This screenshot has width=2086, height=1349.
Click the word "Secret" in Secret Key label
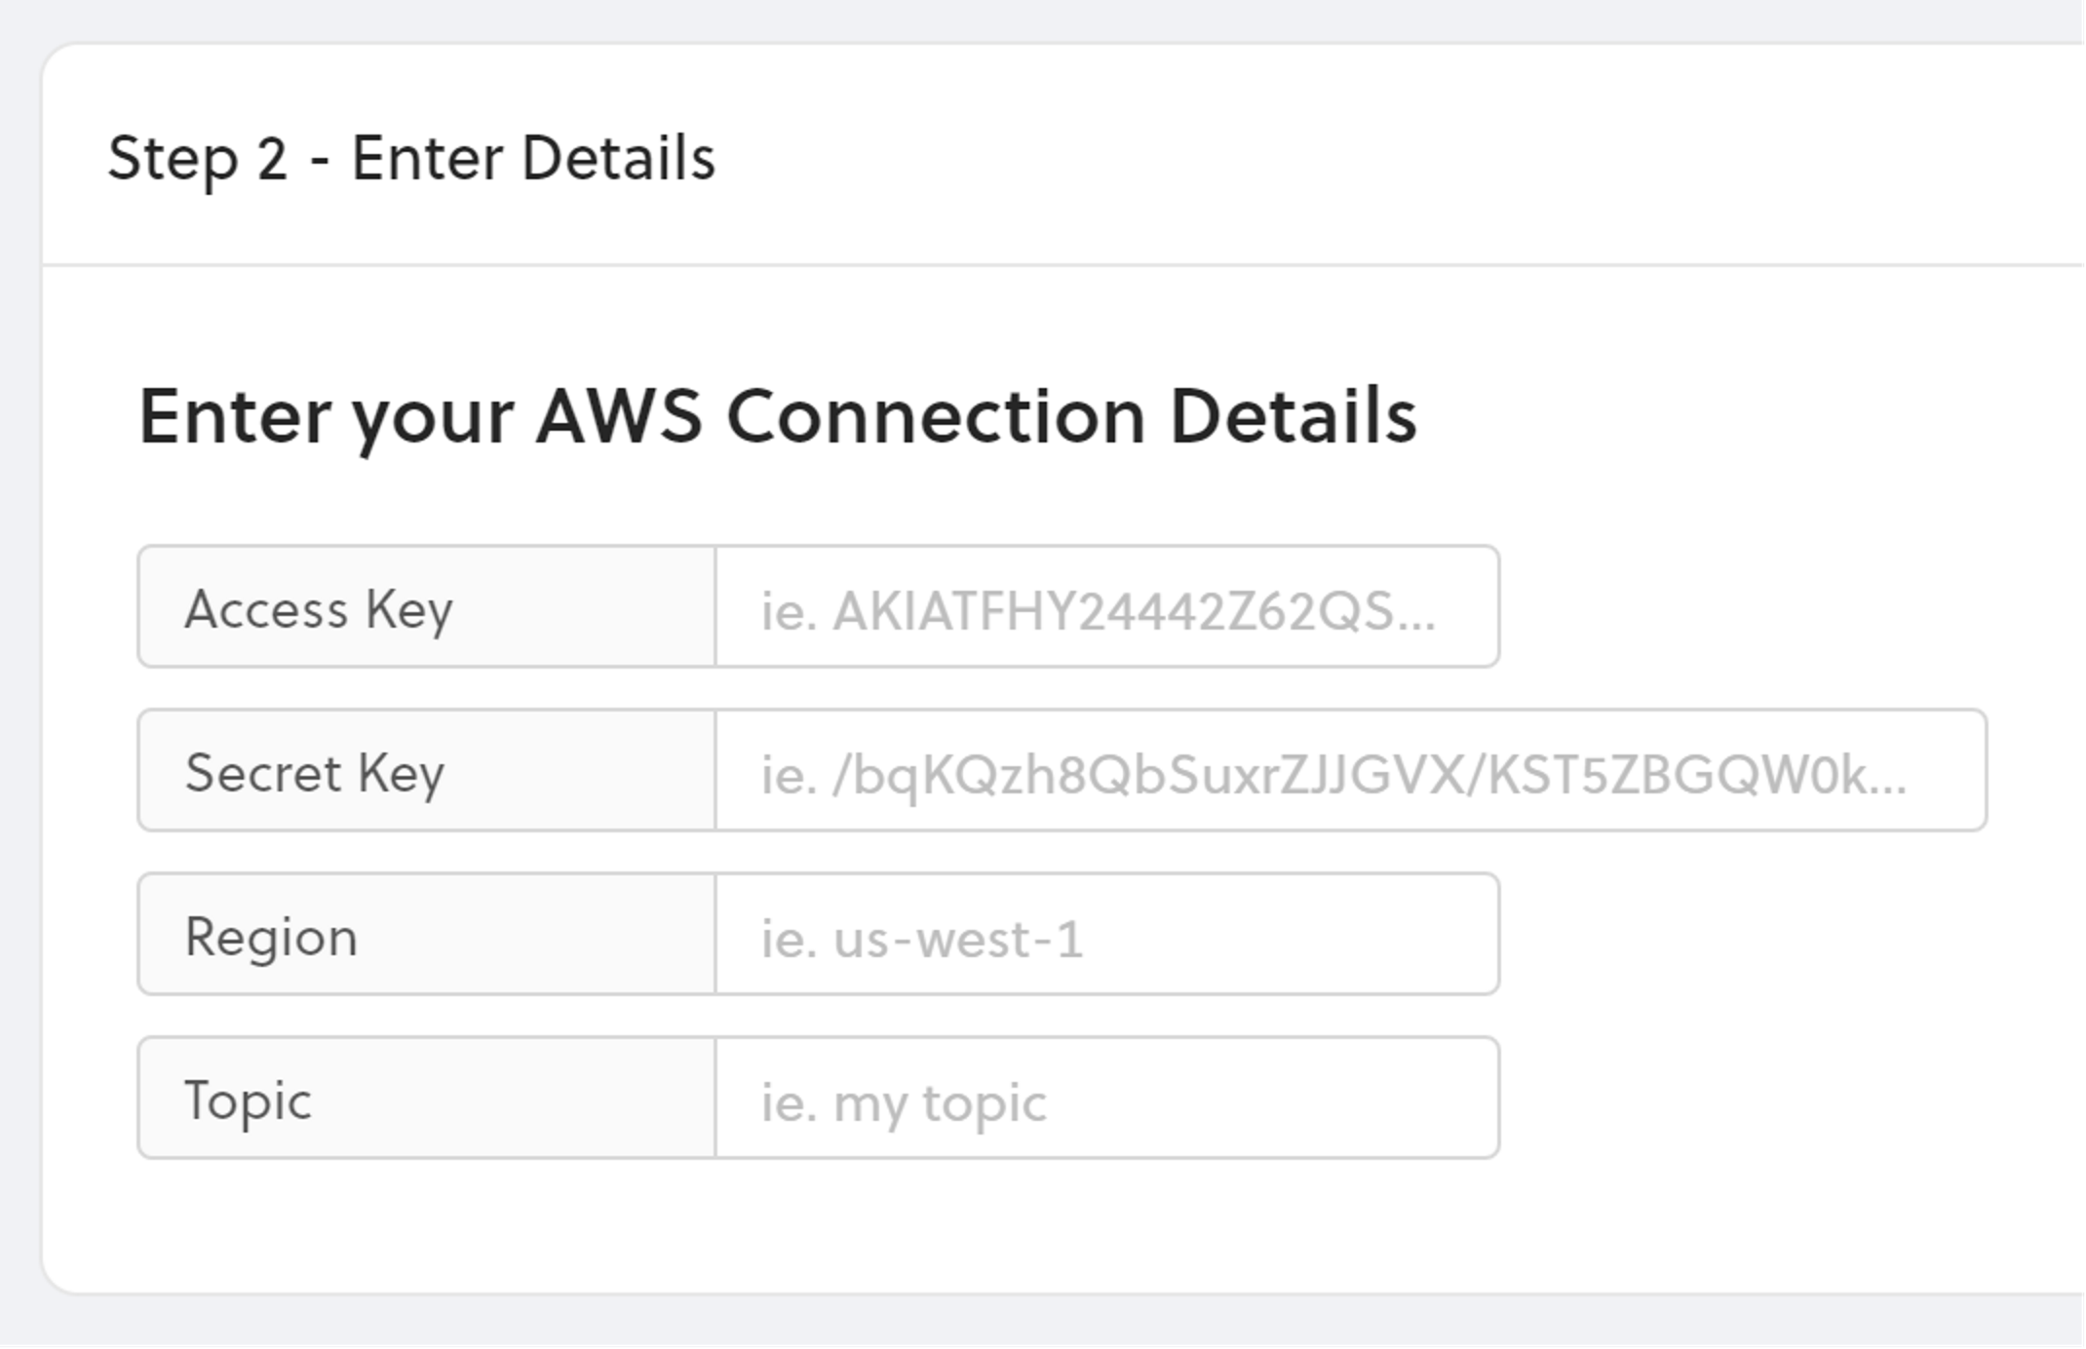(263, 773)
